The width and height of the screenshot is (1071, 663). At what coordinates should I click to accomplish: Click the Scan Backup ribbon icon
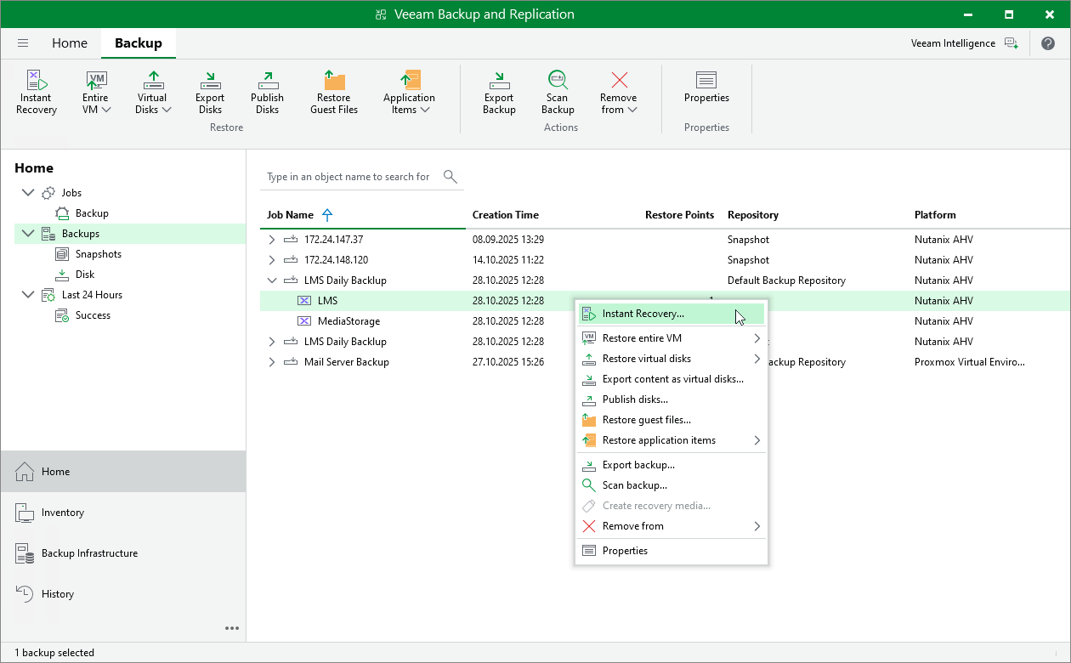558,92
